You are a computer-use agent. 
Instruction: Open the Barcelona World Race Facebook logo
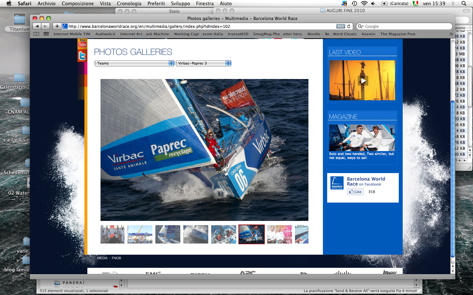point(337,183)
